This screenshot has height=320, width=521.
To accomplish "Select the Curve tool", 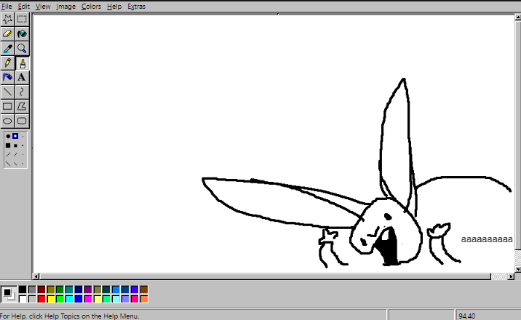I will pos(22,92).
